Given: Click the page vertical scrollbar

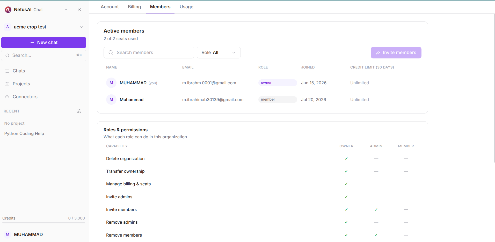Looking at the screenshot, I should [x=494, y=88].
